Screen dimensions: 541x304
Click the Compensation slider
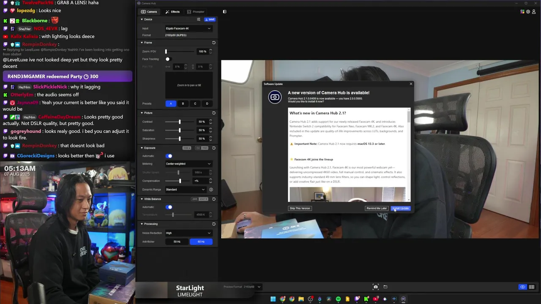pyautogui.click(x=180, y=181)
